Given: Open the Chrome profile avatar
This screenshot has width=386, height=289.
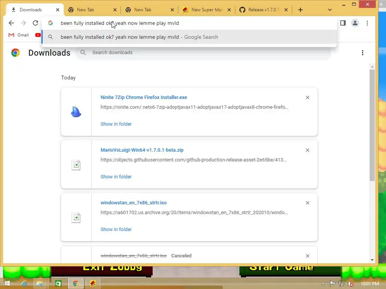Looking at the screenshot, I should (355, 23).
